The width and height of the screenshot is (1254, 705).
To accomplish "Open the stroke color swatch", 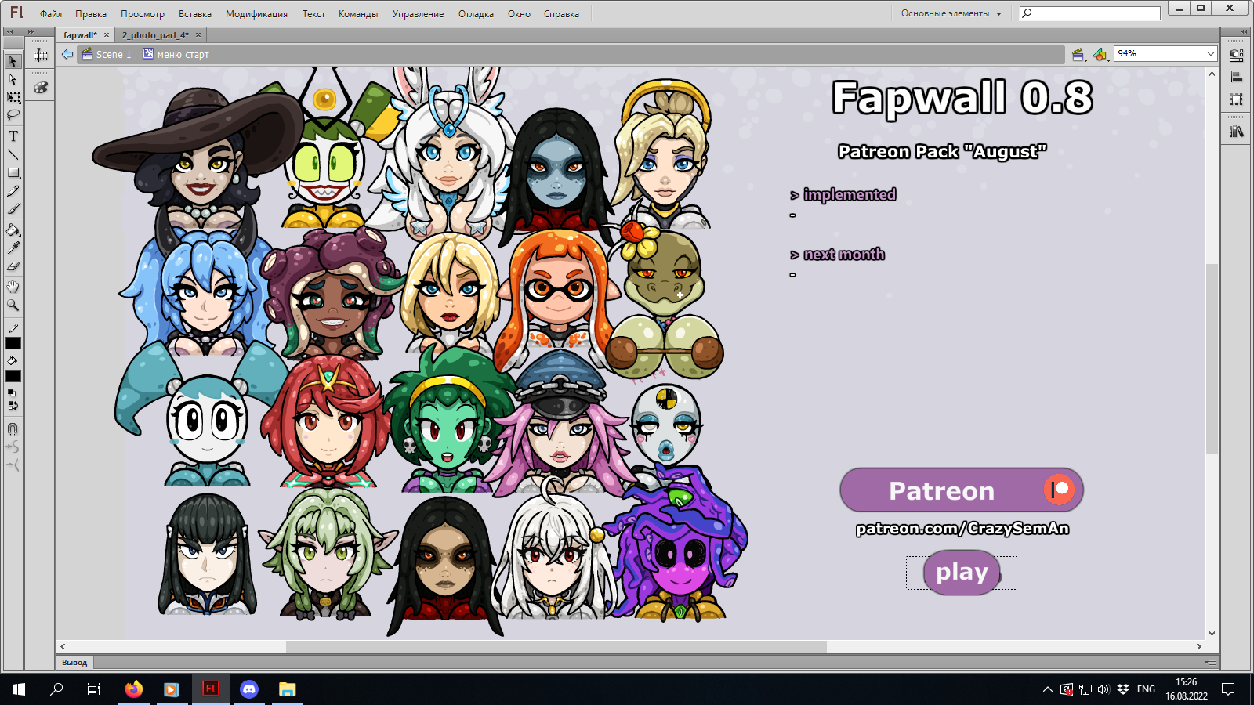I will [x=13, y=343].
